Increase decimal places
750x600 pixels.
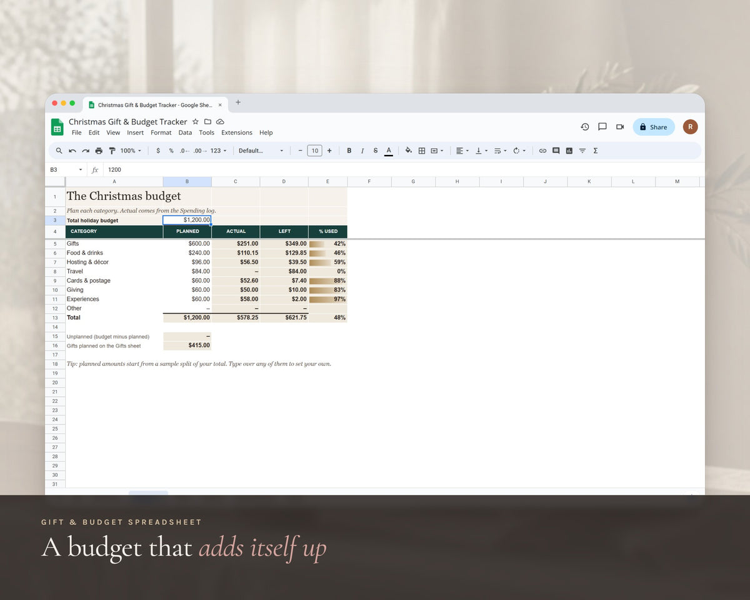[x=199, y=151]
